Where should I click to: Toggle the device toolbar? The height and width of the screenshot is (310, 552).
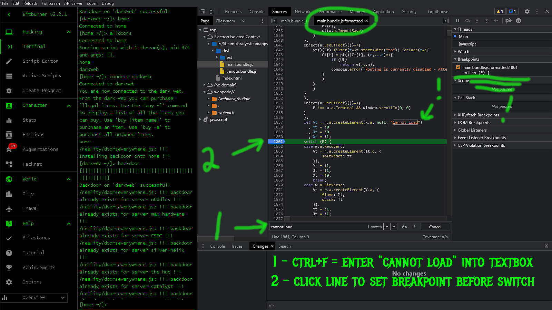click(212, 12)
